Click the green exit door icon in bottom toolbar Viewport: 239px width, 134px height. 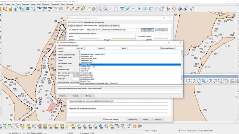pyautogui.click(x=140, y=126)
